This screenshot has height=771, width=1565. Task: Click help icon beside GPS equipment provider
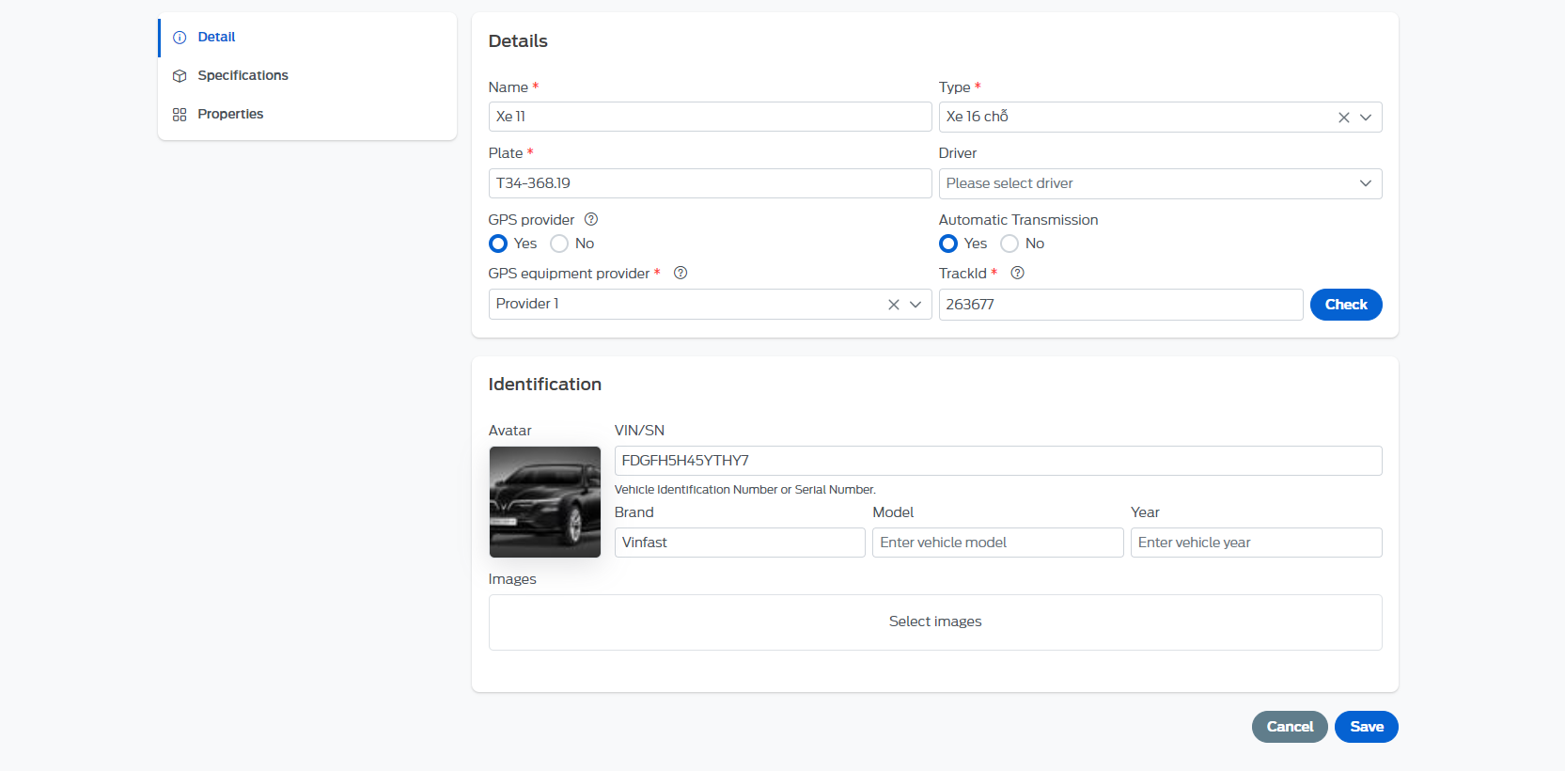point(681,273)
